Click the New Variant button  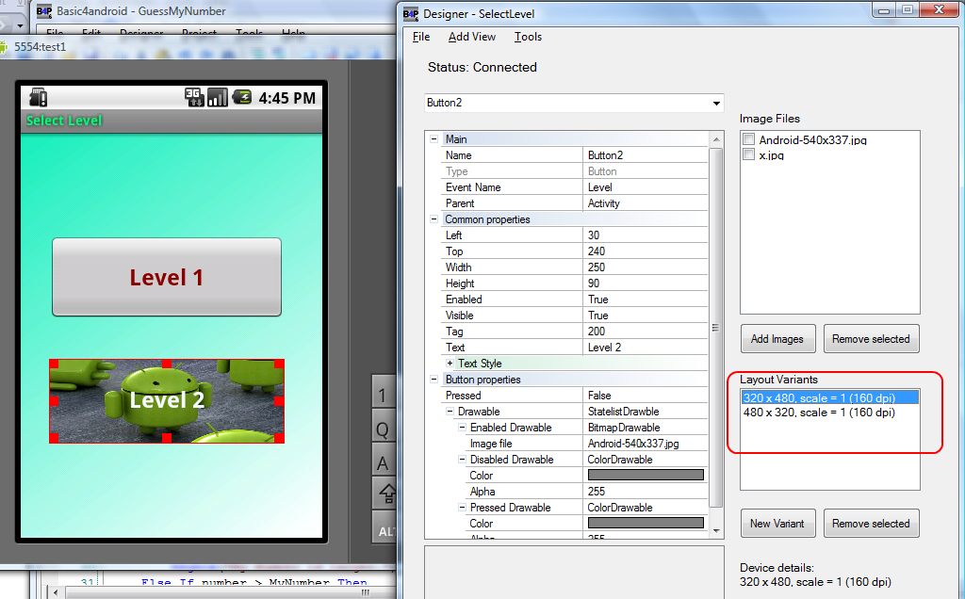pos(777,523)
